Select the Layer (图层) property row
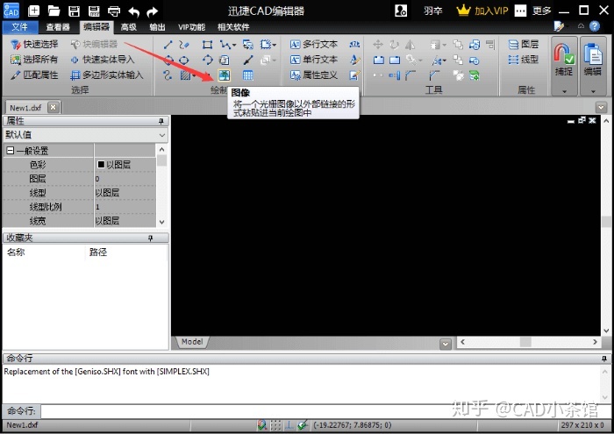 pos(80,179)
